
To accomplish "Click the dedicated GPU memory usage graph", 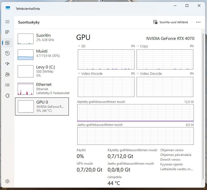I will 135,113.
